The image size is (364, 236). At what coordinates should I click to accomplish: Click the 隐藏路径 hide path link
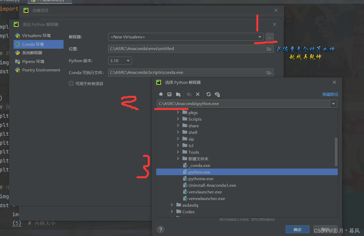(330, 94)
